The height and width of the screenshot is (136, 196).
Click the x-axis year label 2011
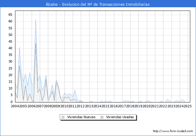72,106
